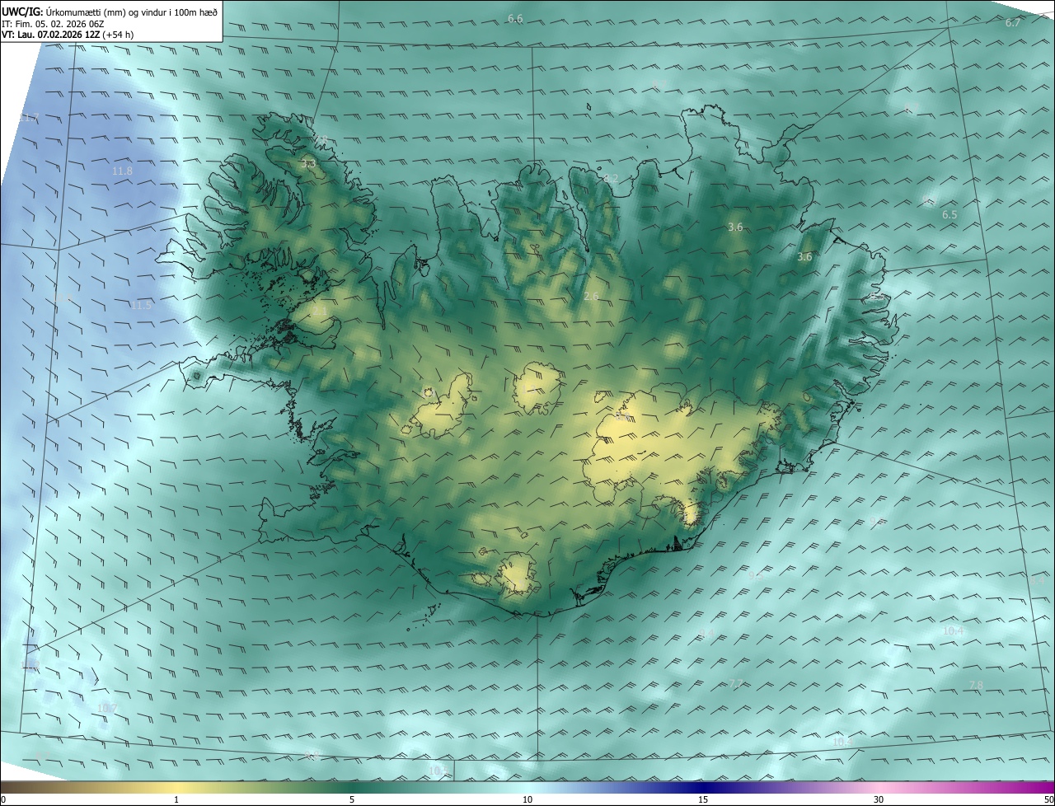The height and width of the screenshot is (806, 1055).
Task: Click the tick label 15 on the color scale
Action: coord(703,799)
